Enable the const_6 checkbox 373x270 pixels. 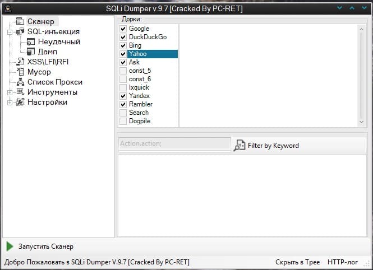[123, 79]
